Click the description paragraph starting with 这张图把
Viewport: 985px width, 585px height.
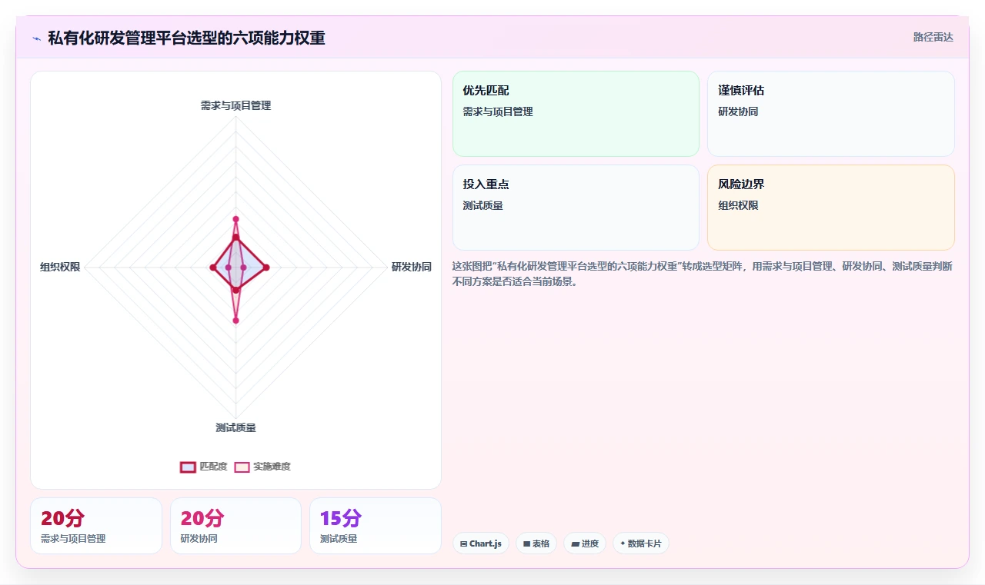click(703, 274)
